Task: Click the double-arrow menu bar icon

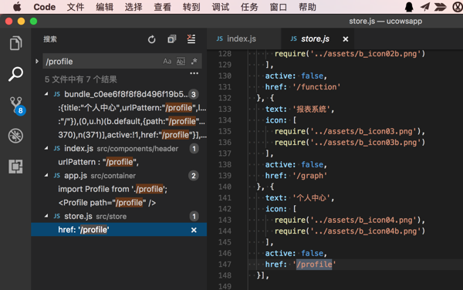Action: coord(441,7)
